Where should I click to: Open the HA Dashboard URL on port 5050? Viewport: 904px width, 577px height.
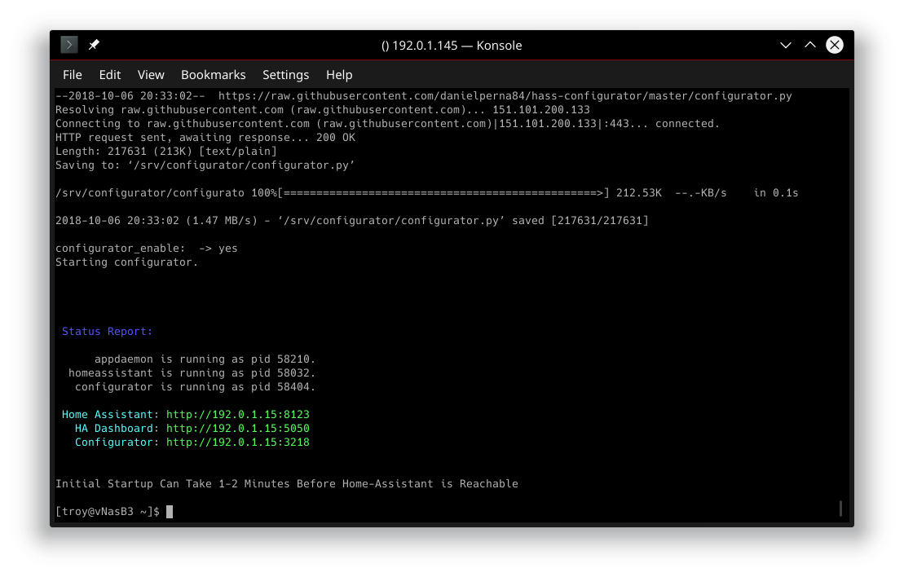coord(237,429)
